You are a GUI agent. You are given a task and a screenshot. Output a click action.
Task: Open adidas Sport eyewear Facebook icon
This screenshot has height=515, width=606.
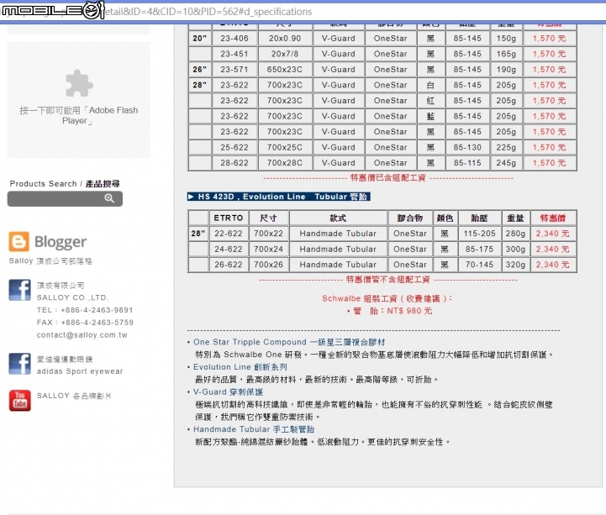19,364
